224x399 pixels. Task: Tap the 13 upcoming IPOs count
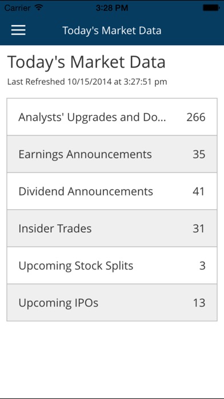tap(199, 303)
